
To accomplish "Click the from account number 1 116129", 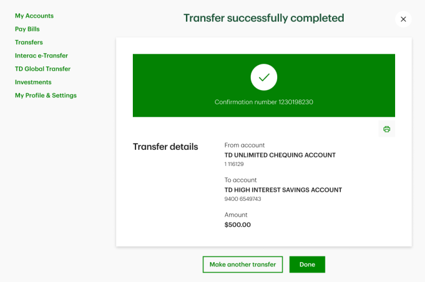I will tap(234, 164).
